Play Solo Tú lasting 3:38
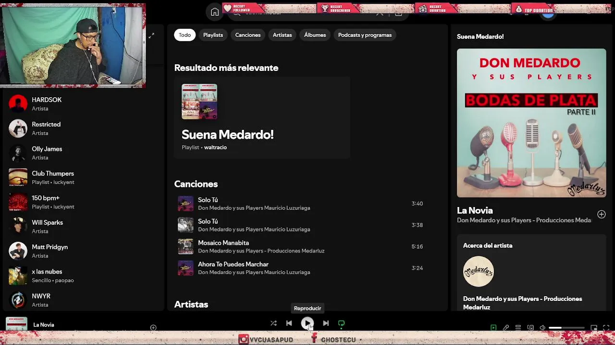Image resolution: width=615 pixels, height=345 pixels. click(300, 225)
